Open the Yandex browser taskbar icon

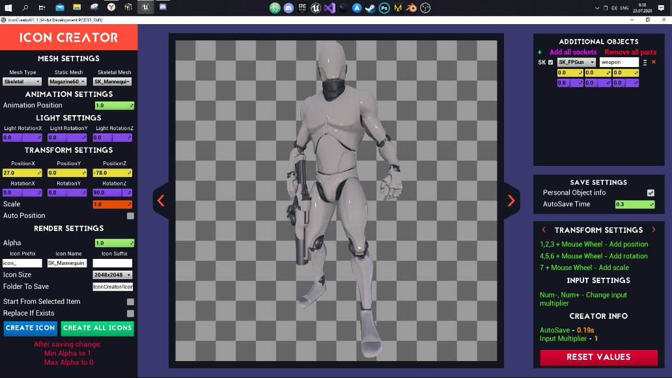tap(111, 7)
